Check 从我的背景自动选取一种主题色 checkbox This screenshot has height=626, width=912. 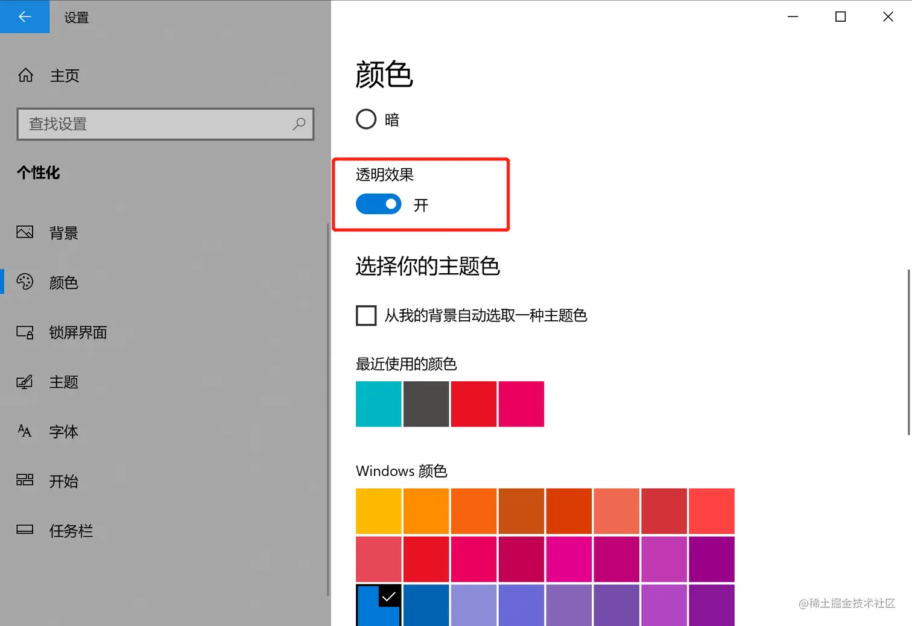(366, 315)
